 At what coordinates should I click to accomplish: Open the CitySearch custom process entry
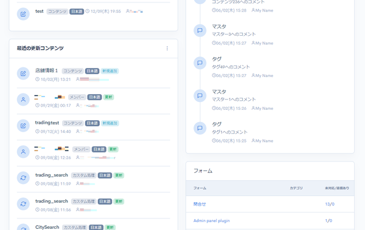point(47,227)
